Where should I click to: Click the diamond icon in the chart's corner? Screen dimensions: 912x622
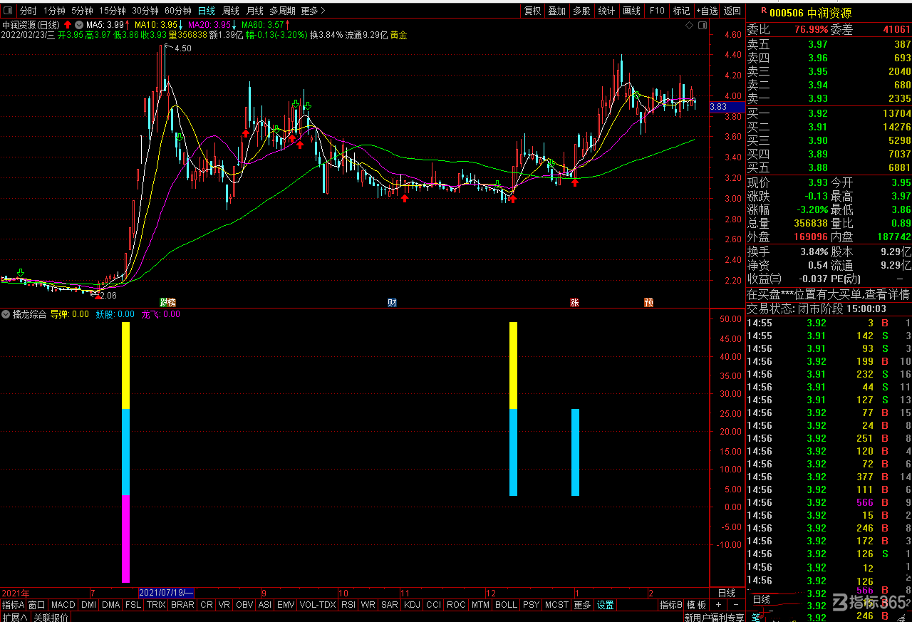[x=689, y=26]
